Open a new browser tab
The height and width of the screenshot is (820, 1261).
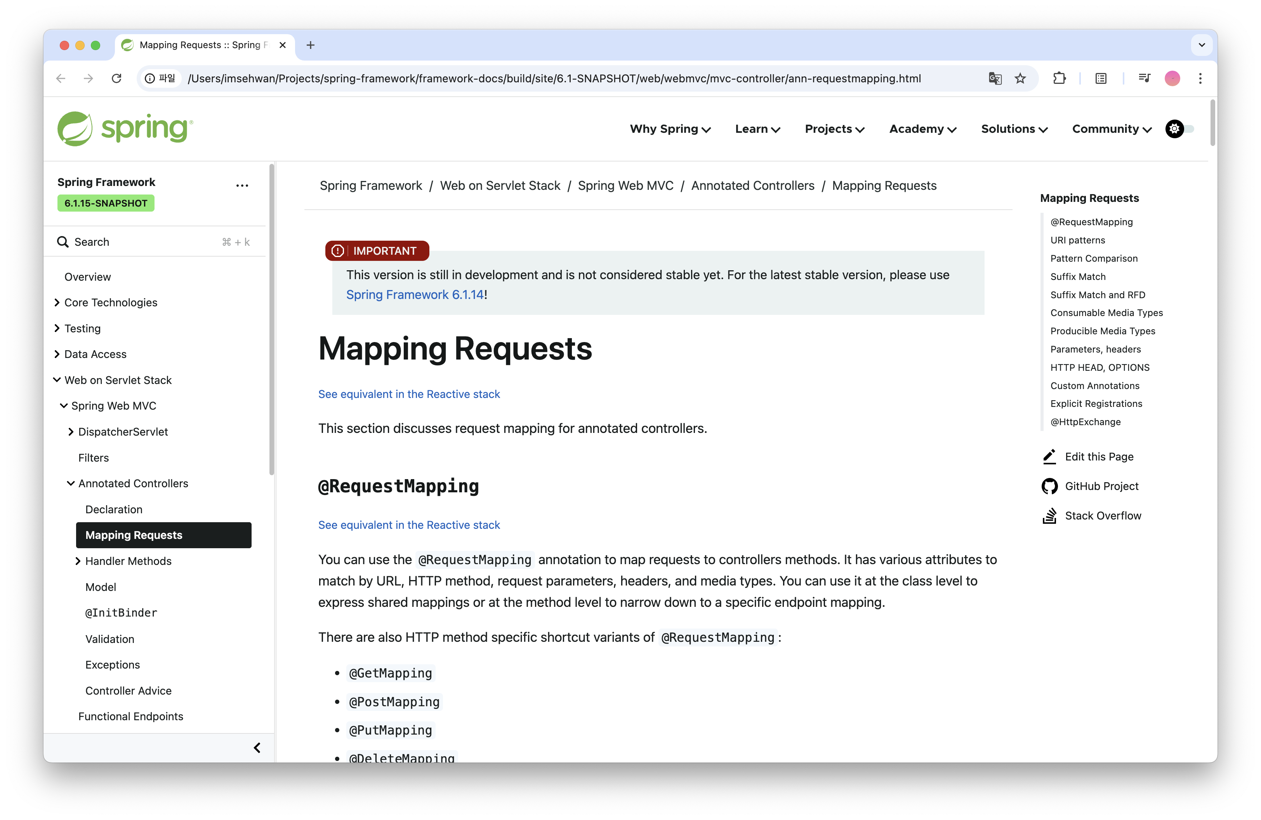[x=311, y=45]
